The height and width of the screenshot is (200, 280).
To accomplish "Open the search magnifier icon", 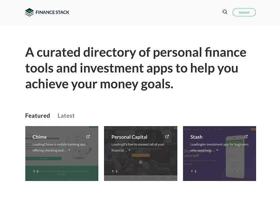I will point(225,12).
